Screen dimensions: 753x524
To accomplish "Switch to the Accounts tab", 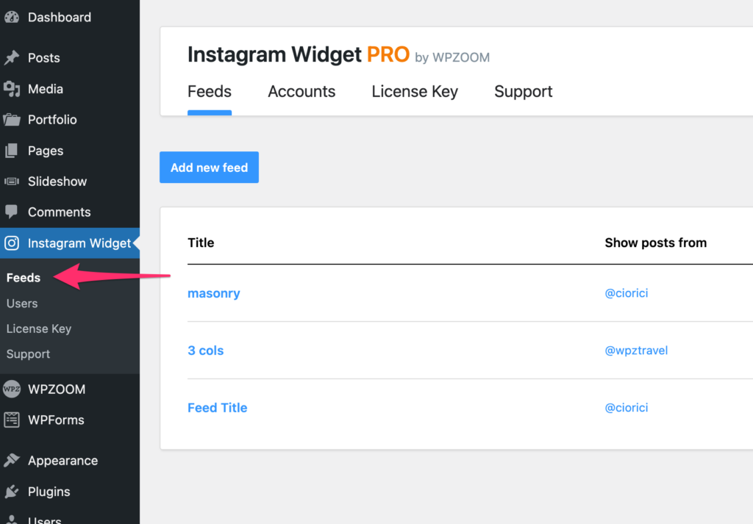I will pyautogui.click(x=301, y=91).
